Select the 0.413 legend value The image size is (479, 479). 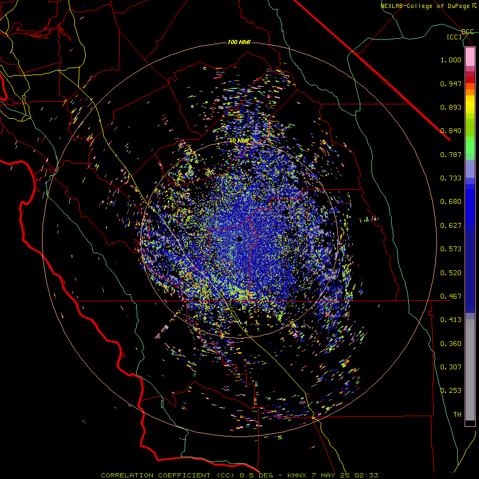pyautogui.click(x=451, y=320)
